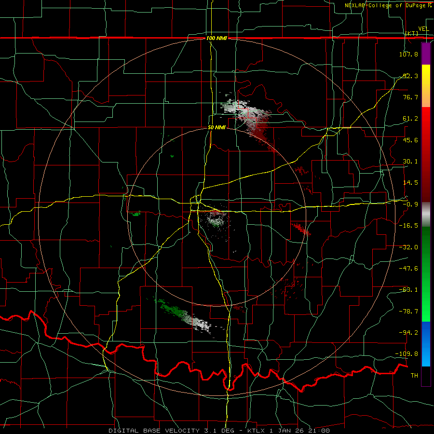Click the 50 NMI range ring label
Screen dimensions: 434x434
(217, 128)
